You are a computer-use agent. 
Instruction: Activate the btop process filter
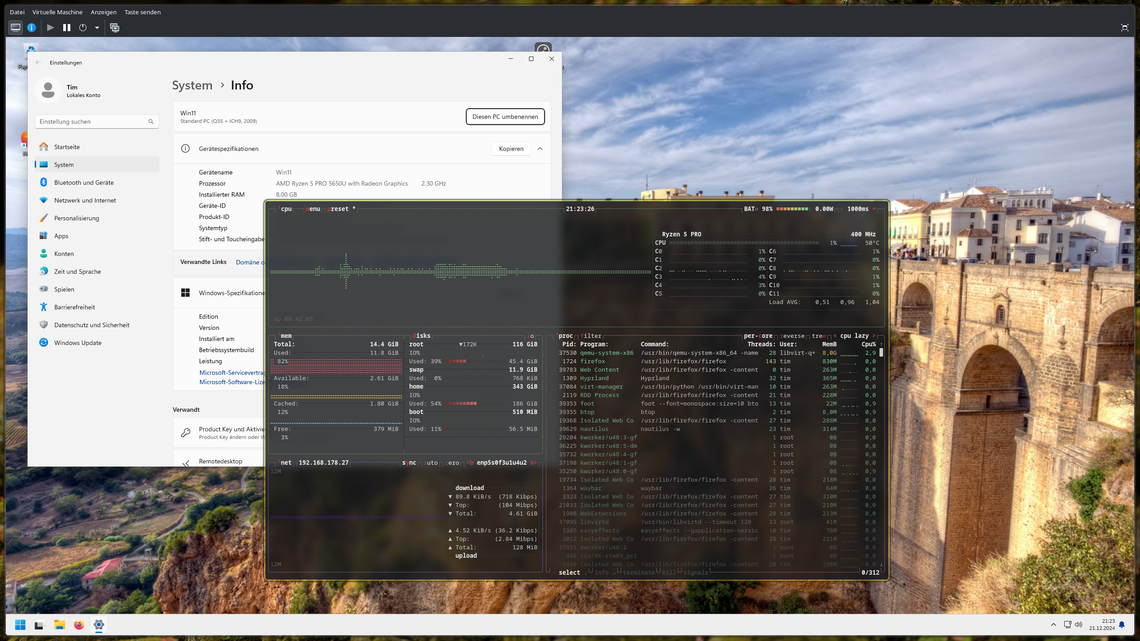point(591,336)
